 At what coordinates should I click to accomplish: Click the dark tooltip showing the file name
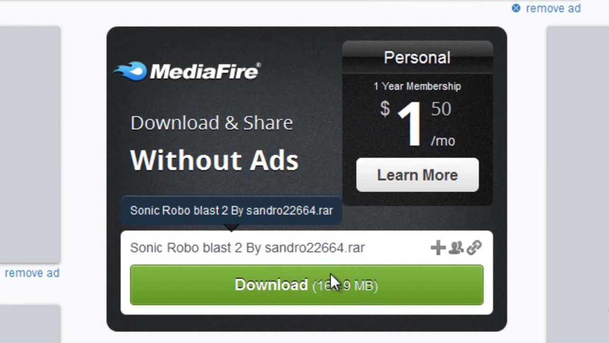tap(232, 210)
